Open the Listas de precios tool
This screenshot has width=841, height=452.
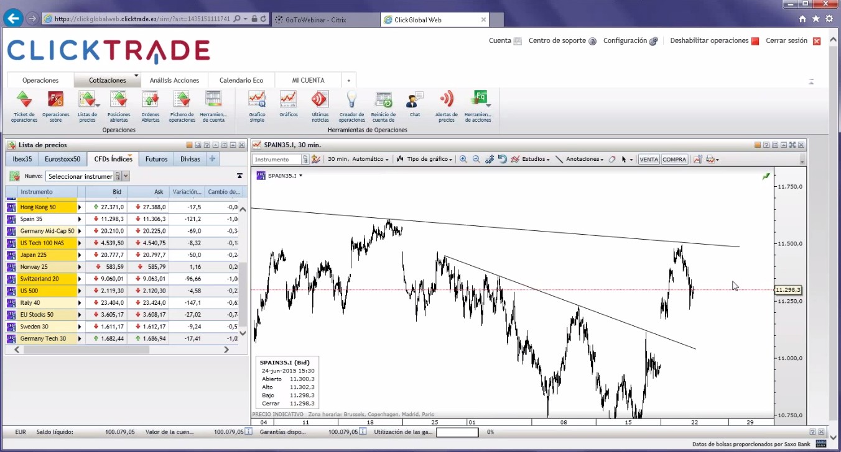pos(87,106)
